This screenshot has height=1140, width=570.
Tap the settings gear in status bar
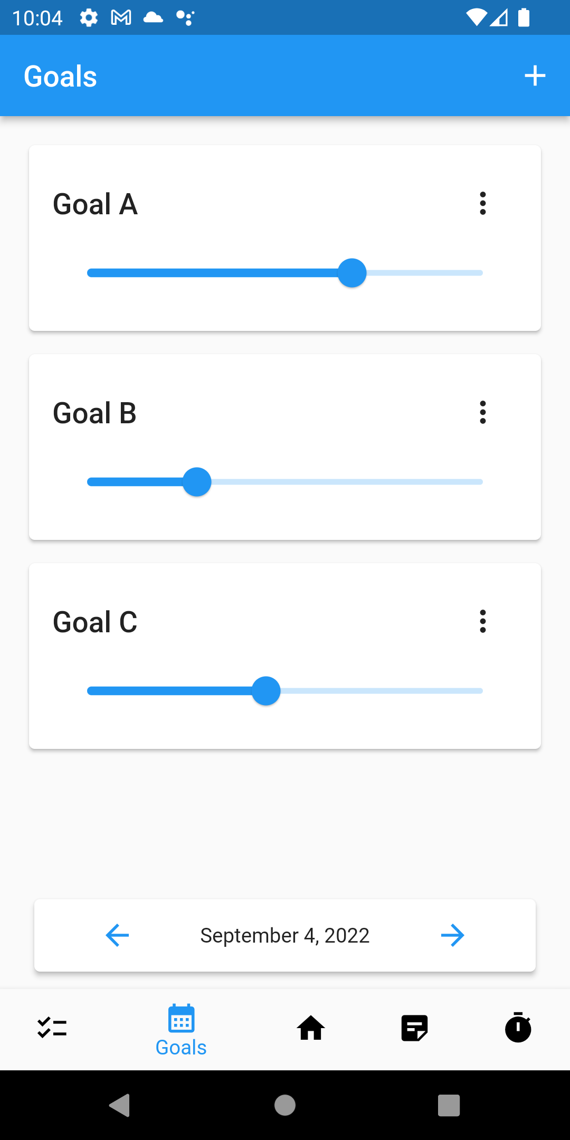click(89, 18)
